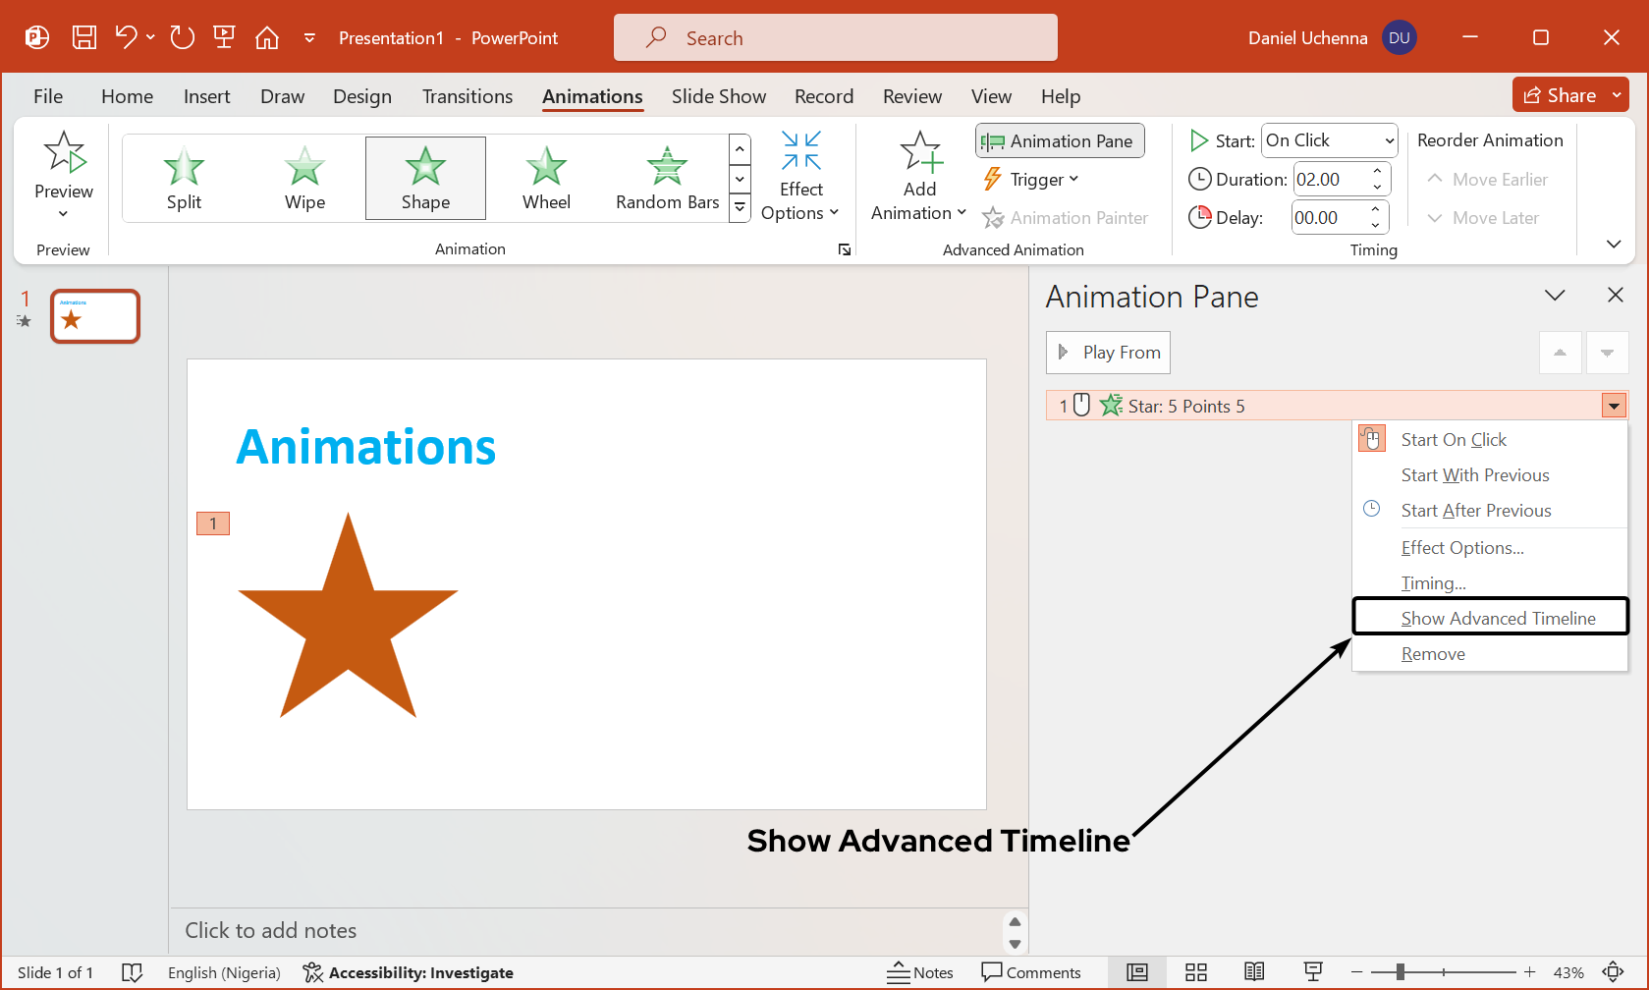1649x990 pixels.
Task: Apply the Split animation effect
Action: [x=184, y=179]
